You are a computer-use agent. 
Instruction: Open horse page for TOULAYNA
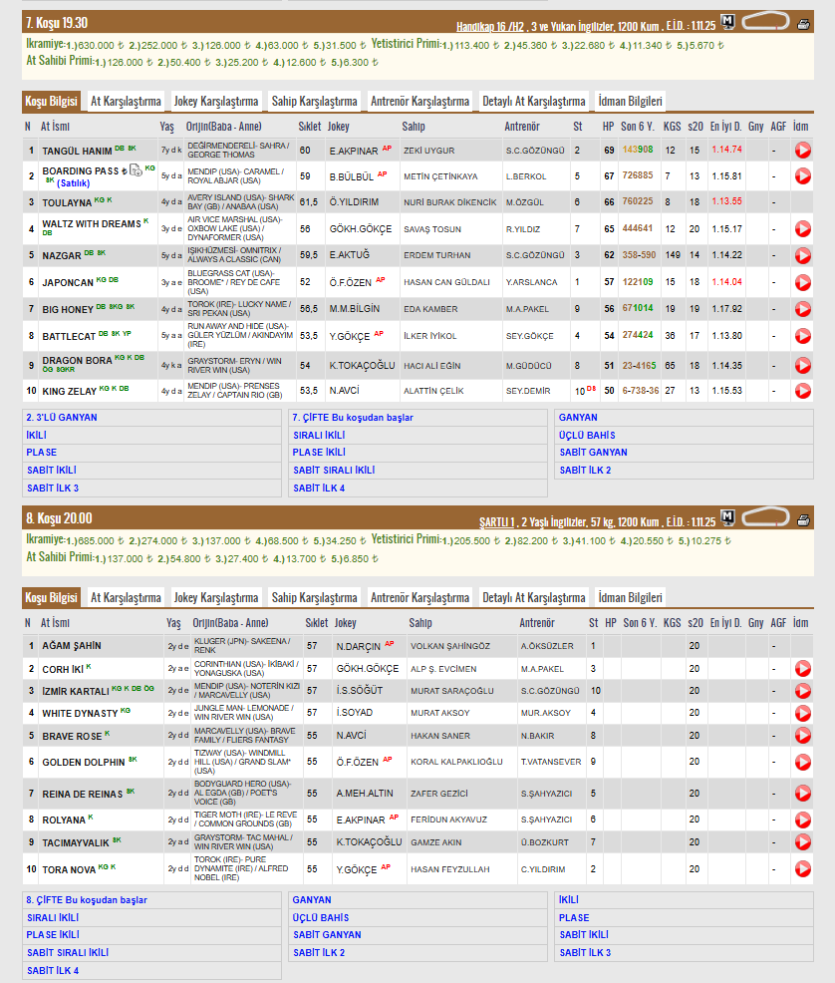(67, 203)
